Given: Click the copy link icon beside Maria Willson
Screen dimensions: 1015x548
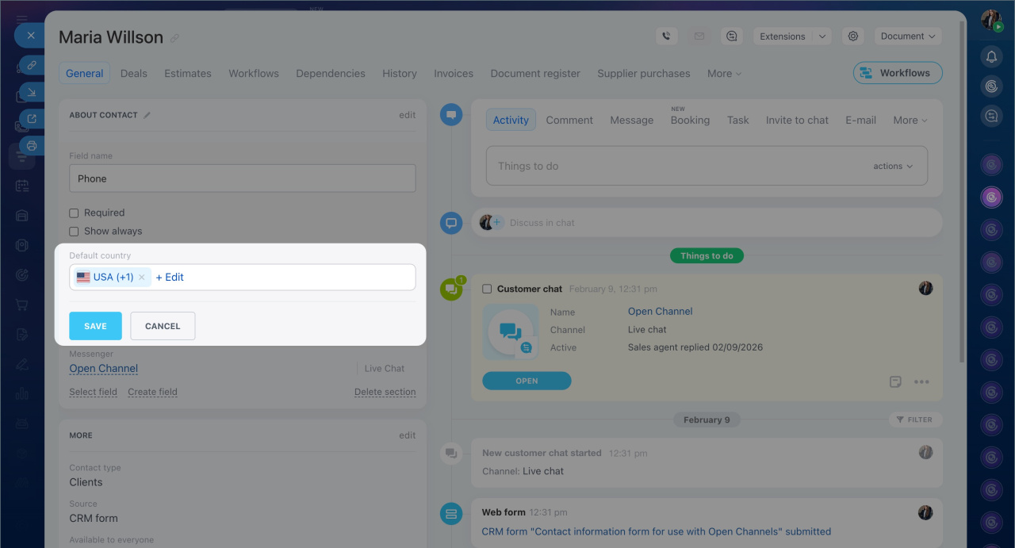Looking at the screenshot, I should tap(174, 38).
